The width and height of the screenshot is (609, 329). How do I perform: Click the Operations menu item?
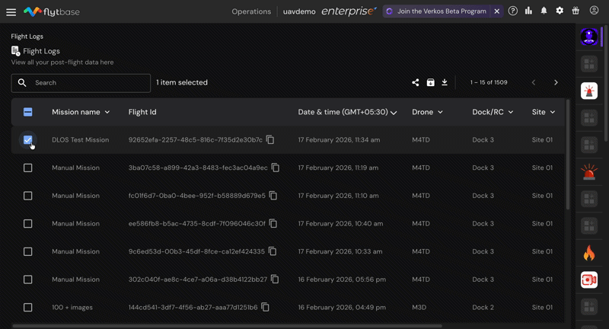tap(251, 11)
